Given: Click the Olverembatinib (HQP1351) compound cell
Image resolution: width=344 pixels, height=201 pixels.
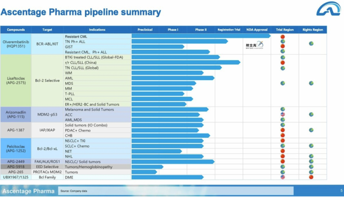Looking at the screenshot, I should [x=16, y=44].
